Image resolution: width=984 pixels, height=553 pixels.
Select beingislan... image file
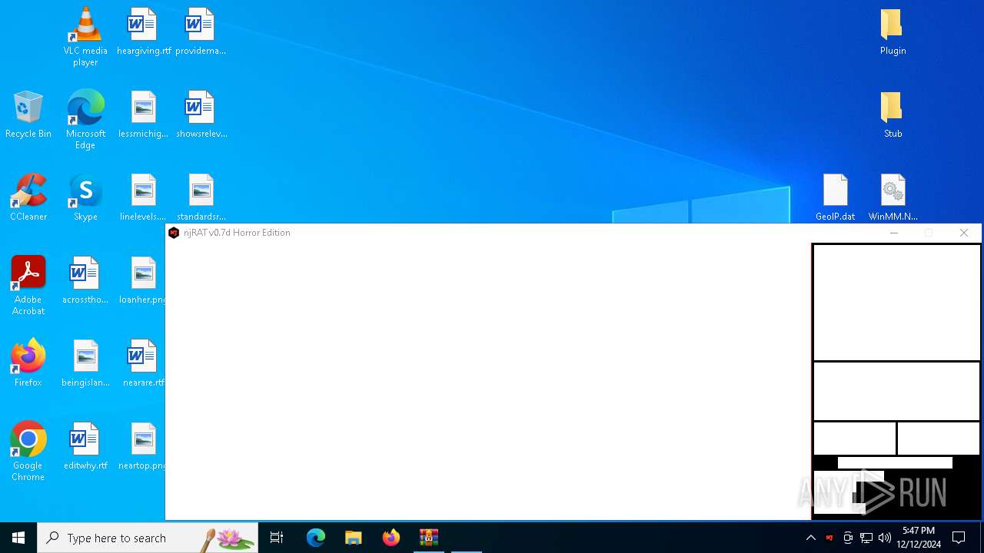click(85, 363)
